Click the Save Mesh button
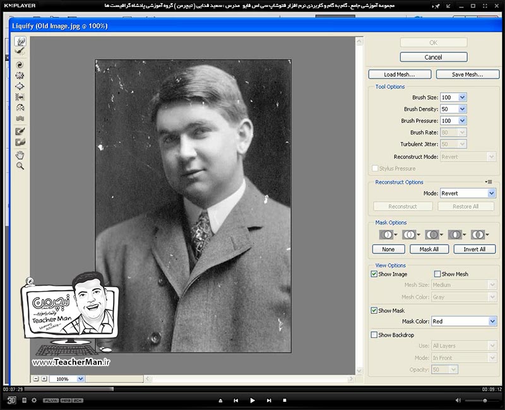 tap(468, 74)
